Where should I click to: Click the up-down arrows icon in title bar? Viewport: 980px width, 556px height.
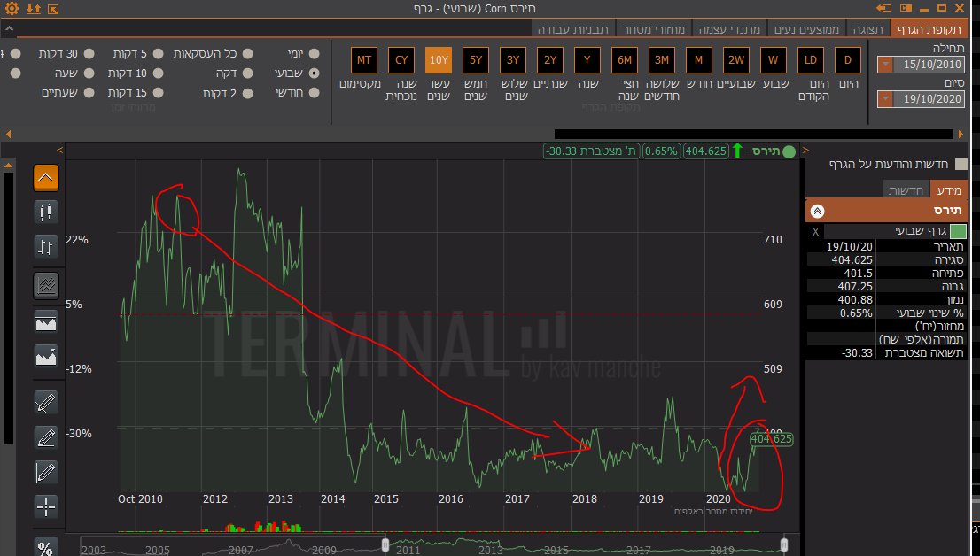click(33, 8)
